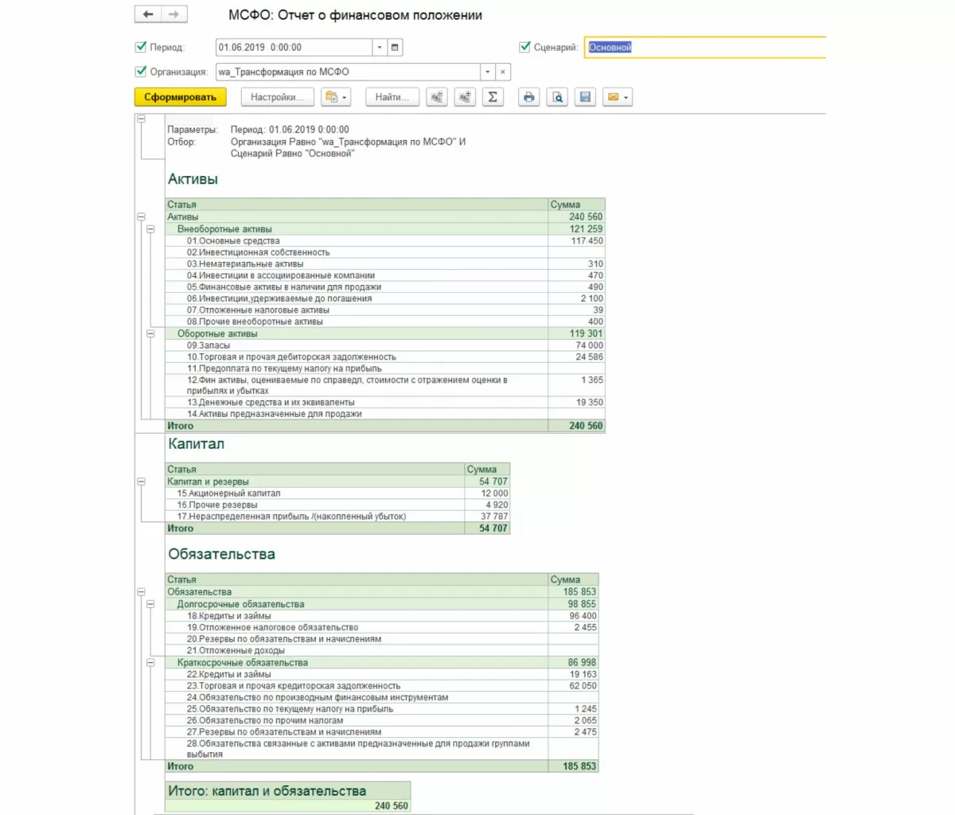Select row 06.Инвестиции, удерживаемые до погашения
The height and width of the screenshot is (815, 955).
pyautogui.click(x=386, y=298)
